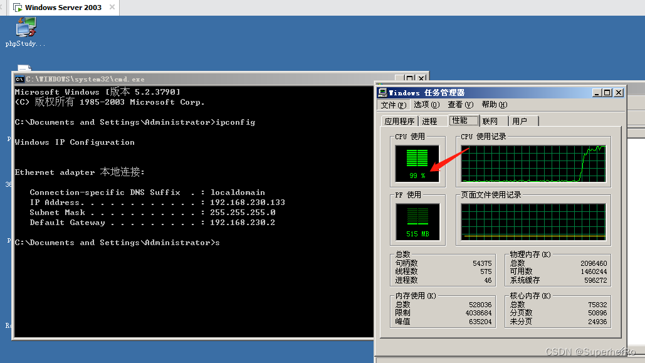
Task: Click the 限制 value 4038684
Action: point(478,313)
